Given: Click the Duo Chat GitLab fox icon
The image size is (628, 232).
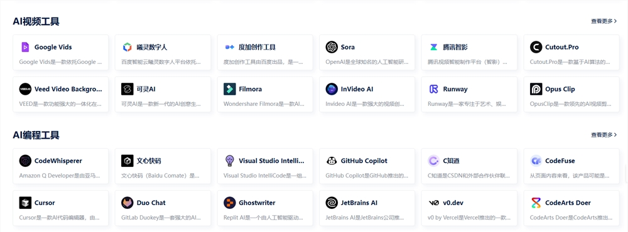Looking at the screenshot, I should [x=127, y=203].
